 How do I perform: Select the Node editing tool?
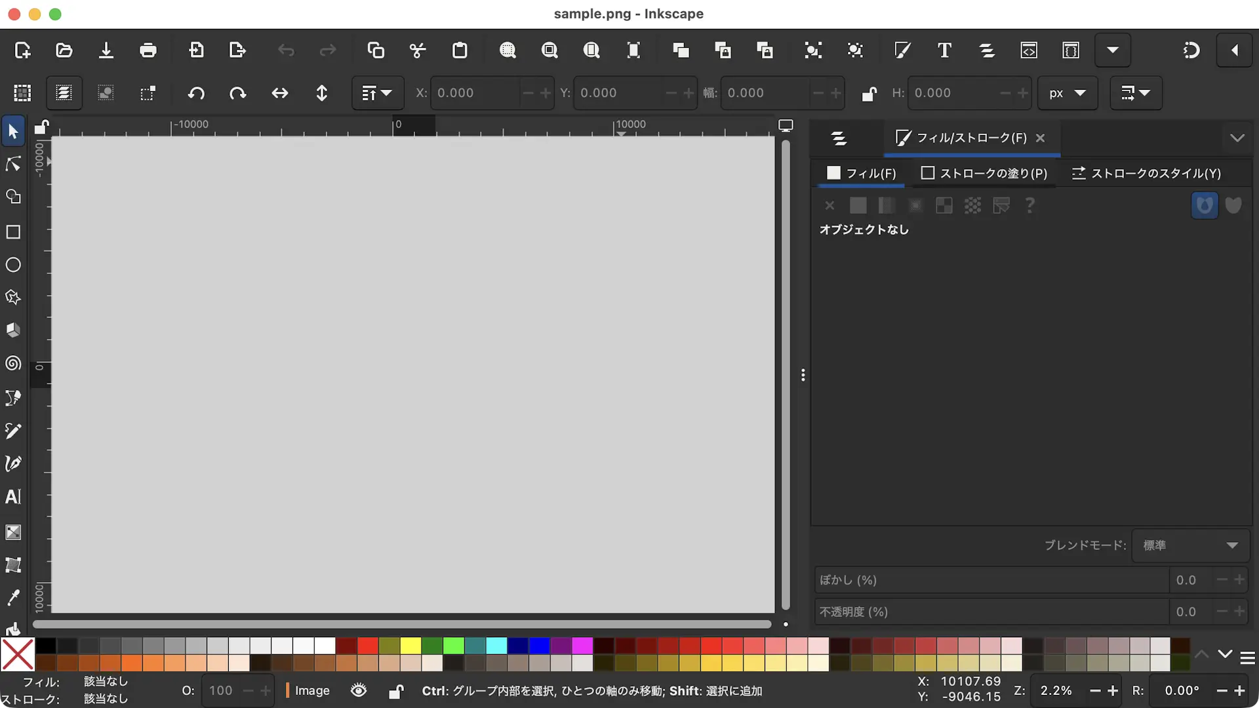pyautogui.click(x=13, y=164)
